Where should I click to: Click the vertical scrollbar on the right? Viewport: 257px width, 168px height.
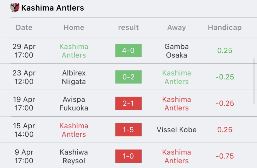(254, 81)
